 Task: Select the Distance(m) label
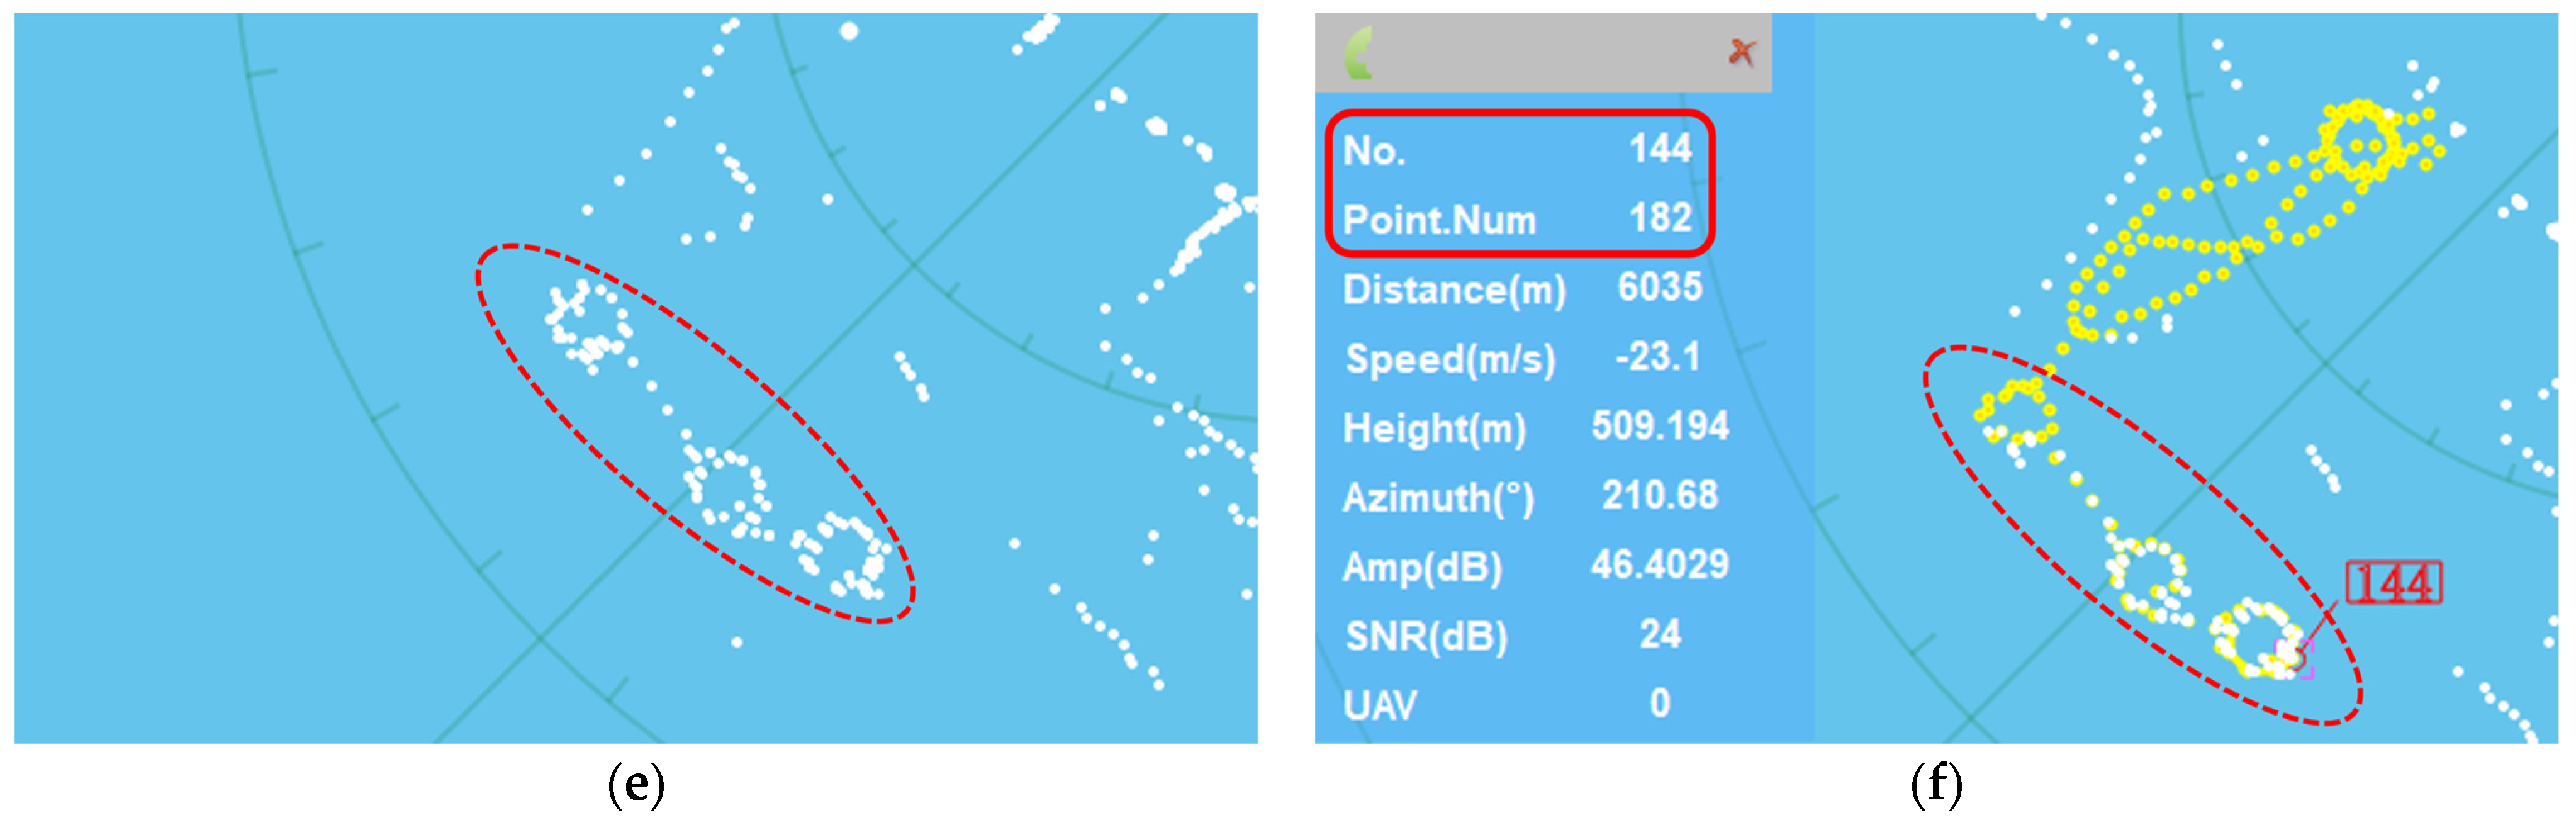[1453, 290]
